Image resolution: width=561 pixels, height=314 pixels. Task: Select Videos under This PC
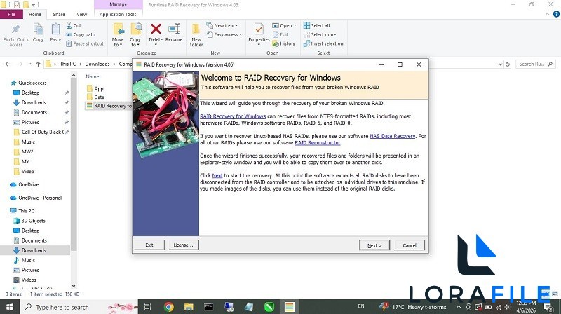[29, 280]
